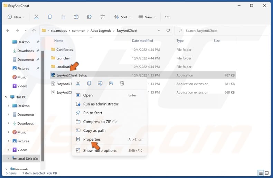Screen dimensions: 273x178
Task: Click the Size column header
Action: [x=216, y=40]
